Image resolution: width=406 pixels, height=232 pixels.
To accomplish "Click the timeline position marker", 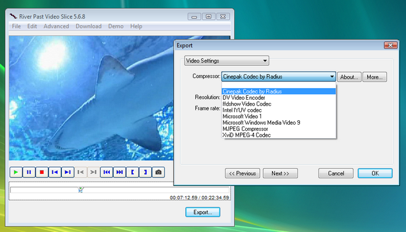I will tap(81, 189).
